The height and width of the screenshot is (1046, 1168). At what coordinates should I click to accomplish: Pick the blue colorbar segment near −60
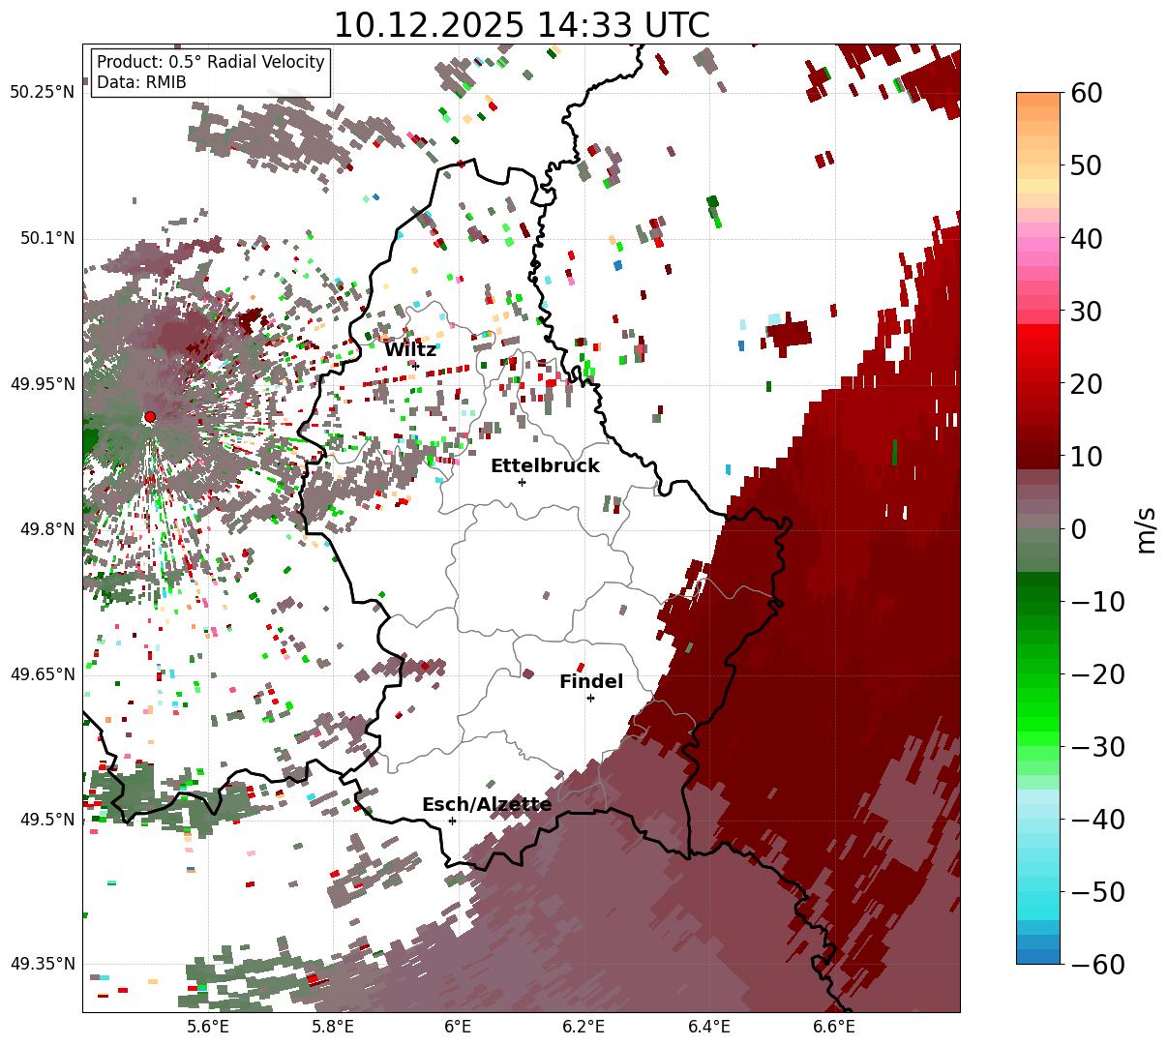(x=1038, y=956)
